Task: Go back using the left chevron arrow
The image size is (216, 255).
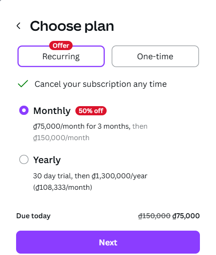Action: pyautogui.click(x=19, y=26)
